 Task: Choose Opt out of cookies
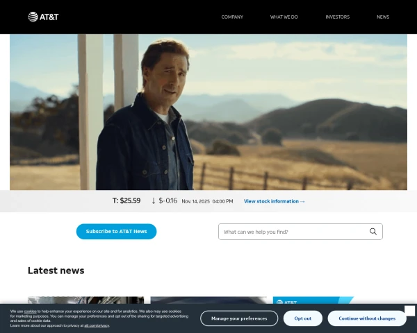point(302,318)
